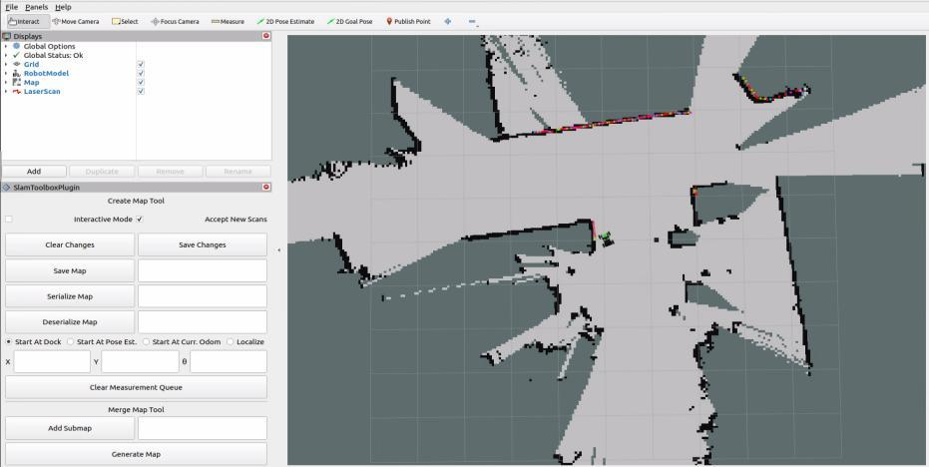Image resolution: width=929 pixels, height=467 pixels.
Task: Collapse left side panel via splitter arrow
Action: pos(279,250)
